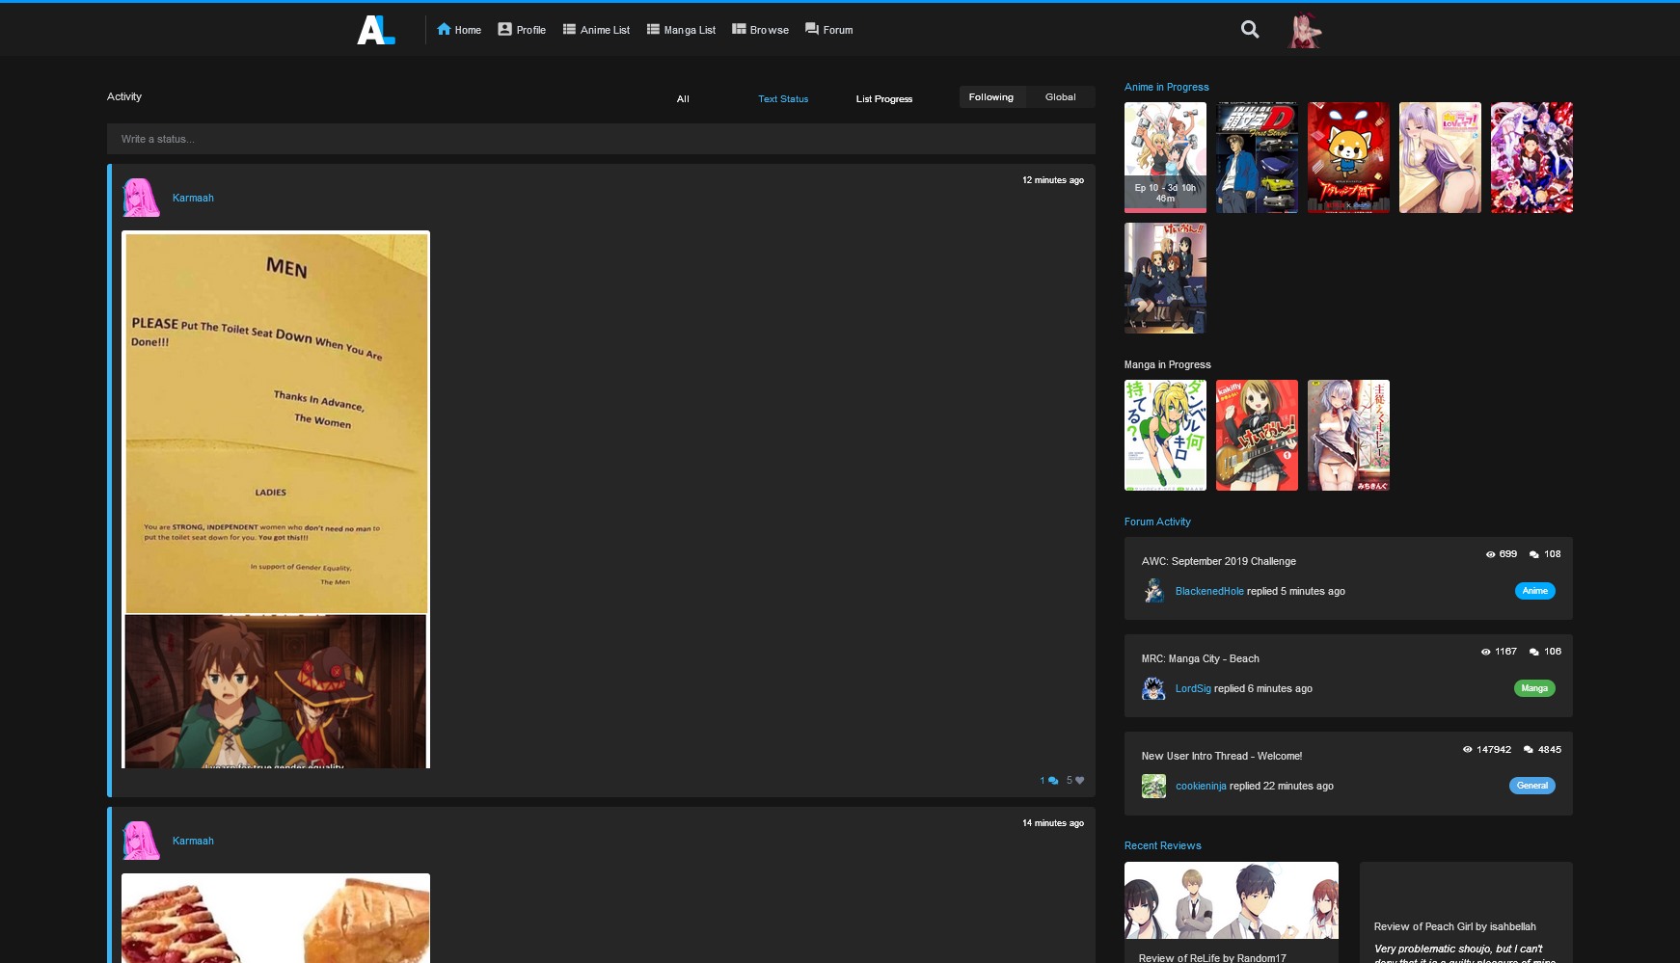Click BlackenedHole's forum avatar
The image size is (1680, 963).
click(x=1153, y=591)
